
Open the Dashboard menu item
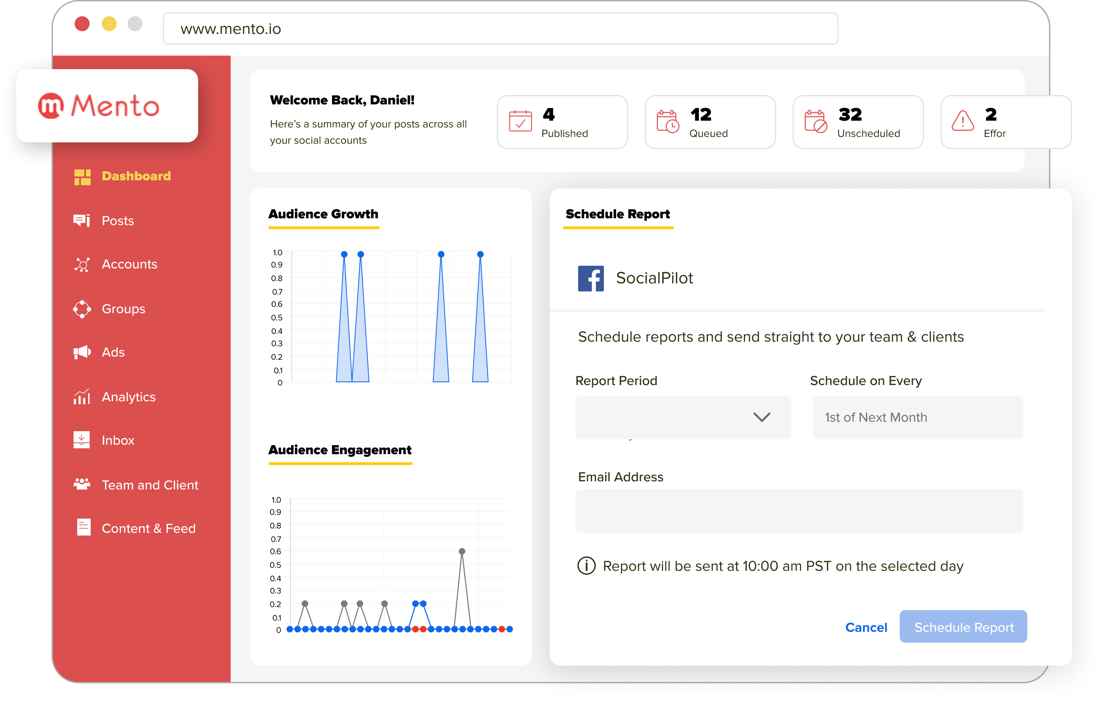coord(137,176)
